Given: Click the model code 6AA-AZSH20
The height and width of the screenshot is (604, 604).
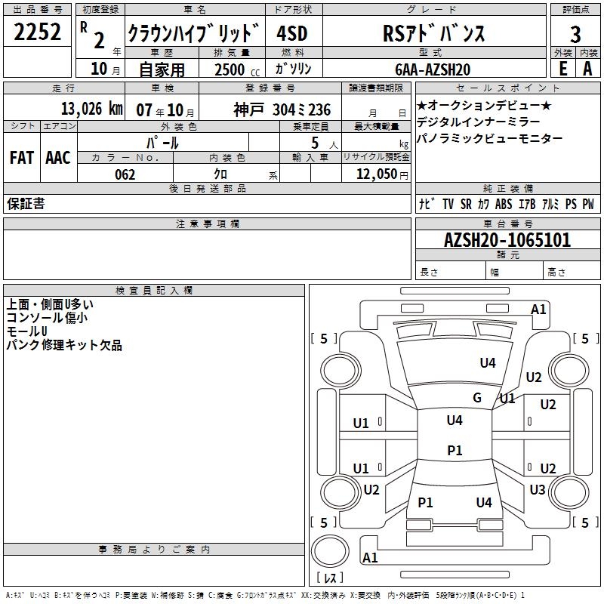Looking at the screenshot, I should tap(433, 69).
